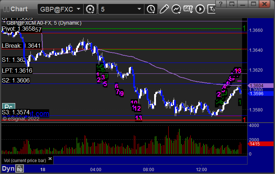Click the Pc button on the chart
Viewport: 275px width, 174px height.
coord(9,106)
